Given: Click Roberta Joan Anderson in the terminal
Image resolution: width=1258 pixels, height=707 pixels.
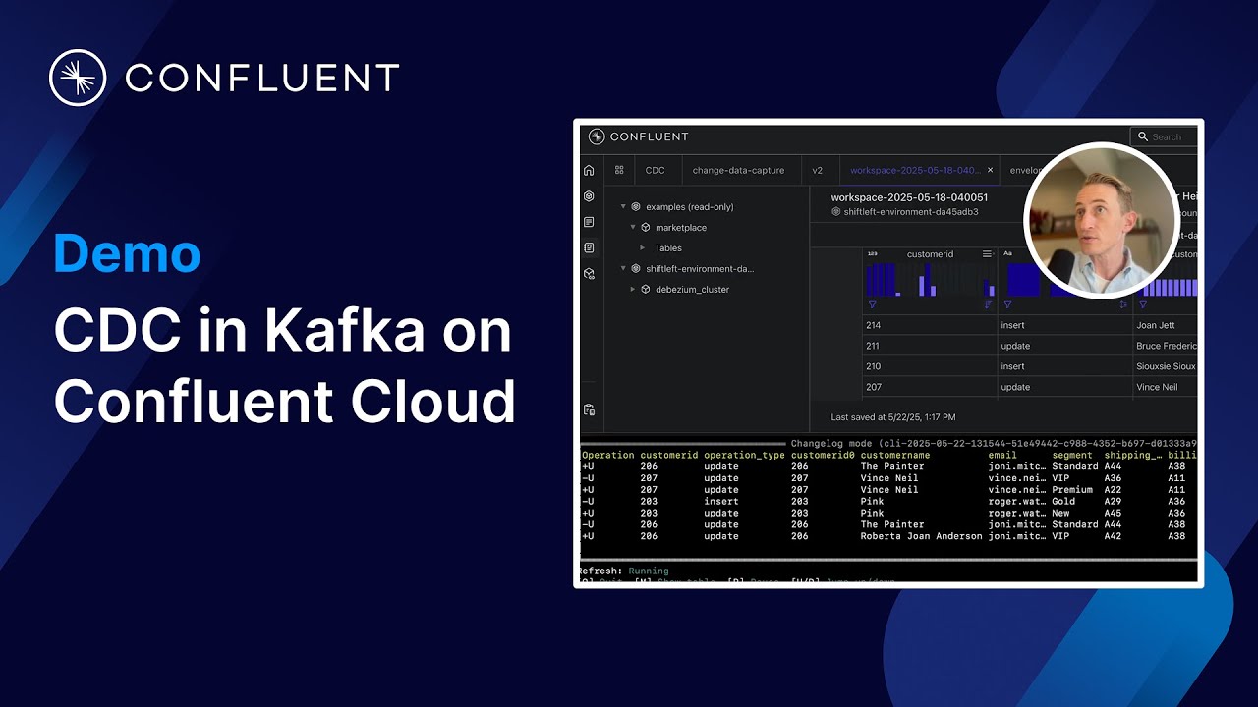Looking at the screenshot, I should (922, 536).
